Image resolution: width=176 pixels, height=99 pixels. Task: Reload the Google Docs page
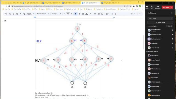9,6
